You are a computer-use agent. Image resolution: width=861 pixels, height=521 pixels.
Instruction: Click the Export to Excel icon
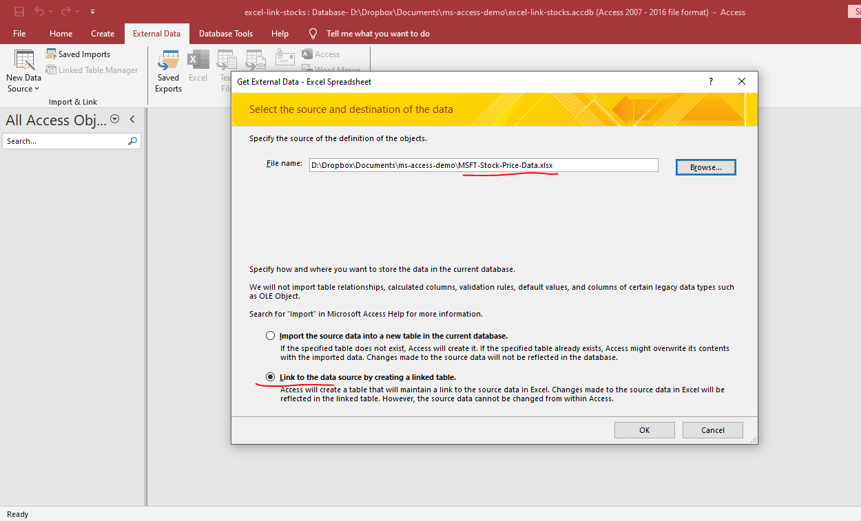(198, 61)
